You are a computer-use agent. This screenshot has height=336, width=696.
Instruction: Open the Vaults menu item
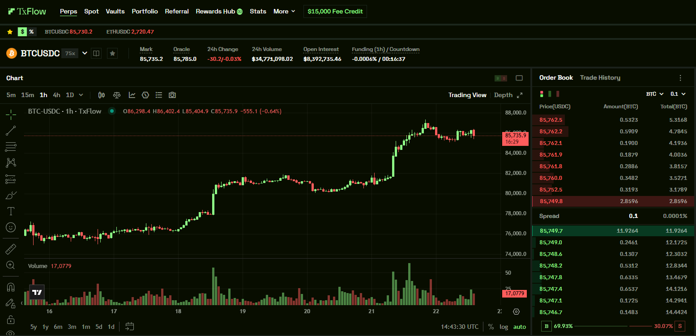tap(115, 11)
